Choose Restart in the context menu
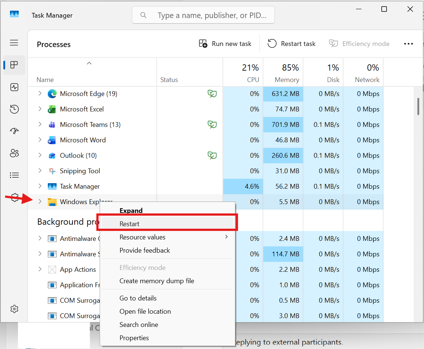The height and width of the screenshot is (349, 424). pos(167,224)
